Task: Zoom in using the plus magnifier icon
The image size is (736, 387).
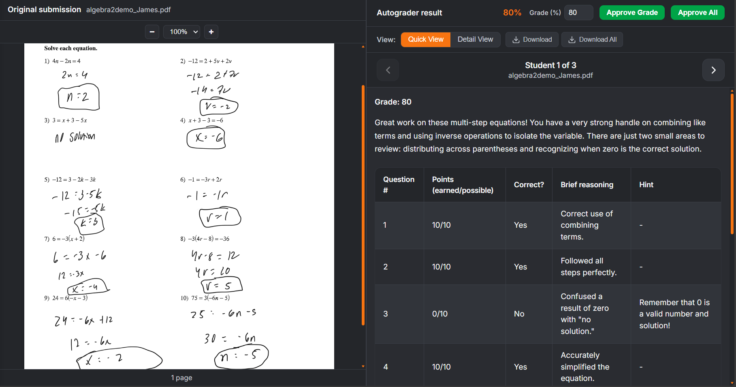Action: point(211,32)
